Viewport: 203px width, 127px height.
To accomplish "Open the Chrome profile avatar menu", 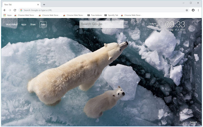I will (193, 10).
